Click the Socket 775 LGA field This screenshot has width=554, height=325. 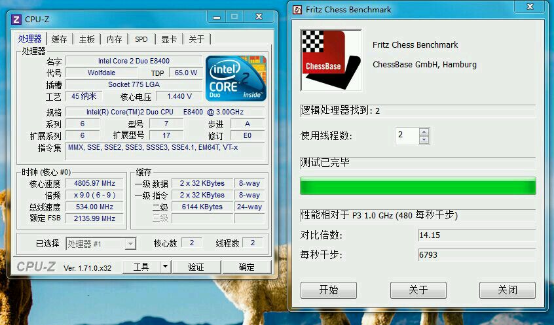point(134,84)
